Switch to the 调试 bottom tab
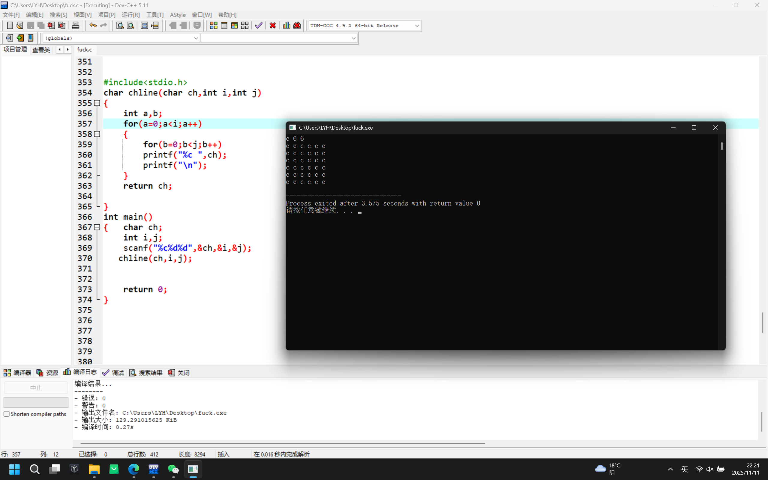The width and height of the screenshot is (768, 480). 113,372
